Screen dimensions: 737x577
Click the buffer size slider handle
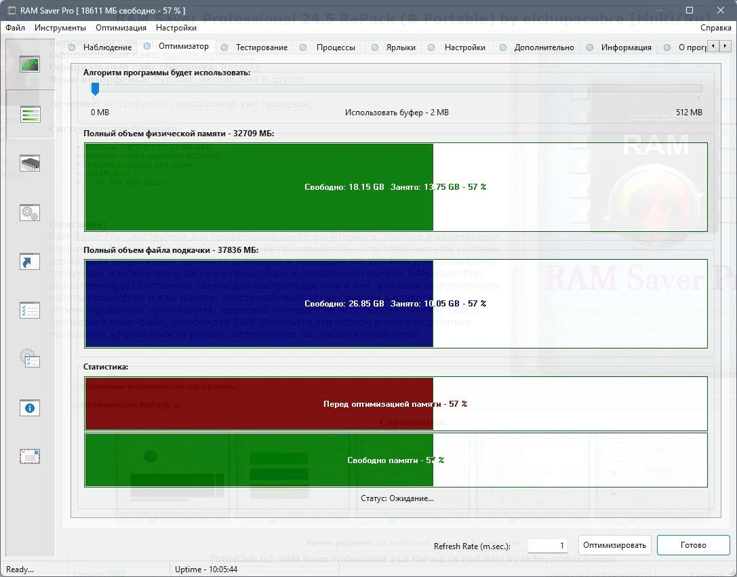click(95, 89)
